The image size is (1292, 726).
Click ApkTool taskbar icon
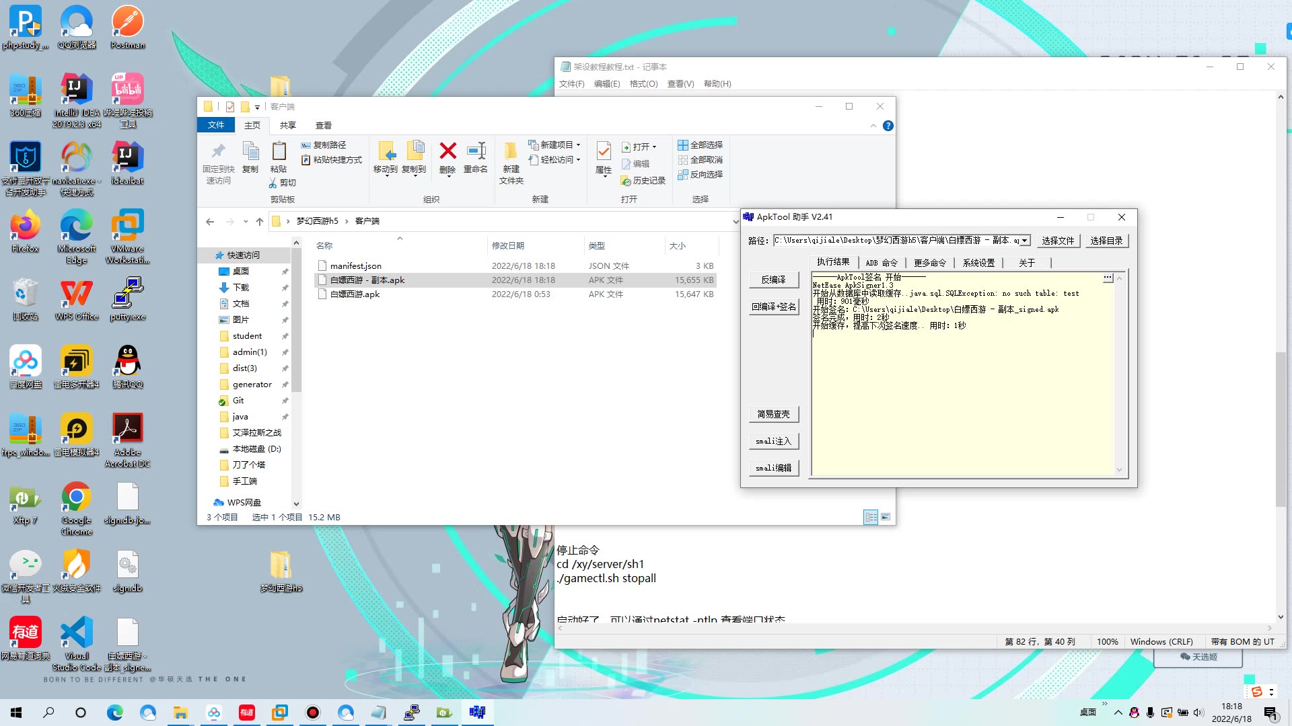(477, 713)
